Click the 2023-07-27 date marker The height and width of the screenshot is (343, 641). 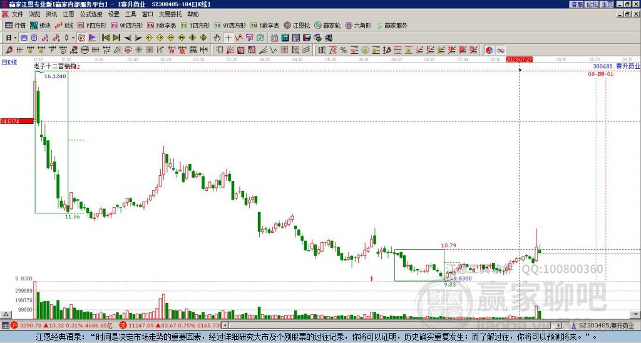click(519, 59)
